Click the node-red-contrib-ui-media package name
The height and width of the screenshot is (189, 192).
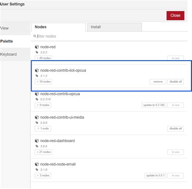point(62,117)
